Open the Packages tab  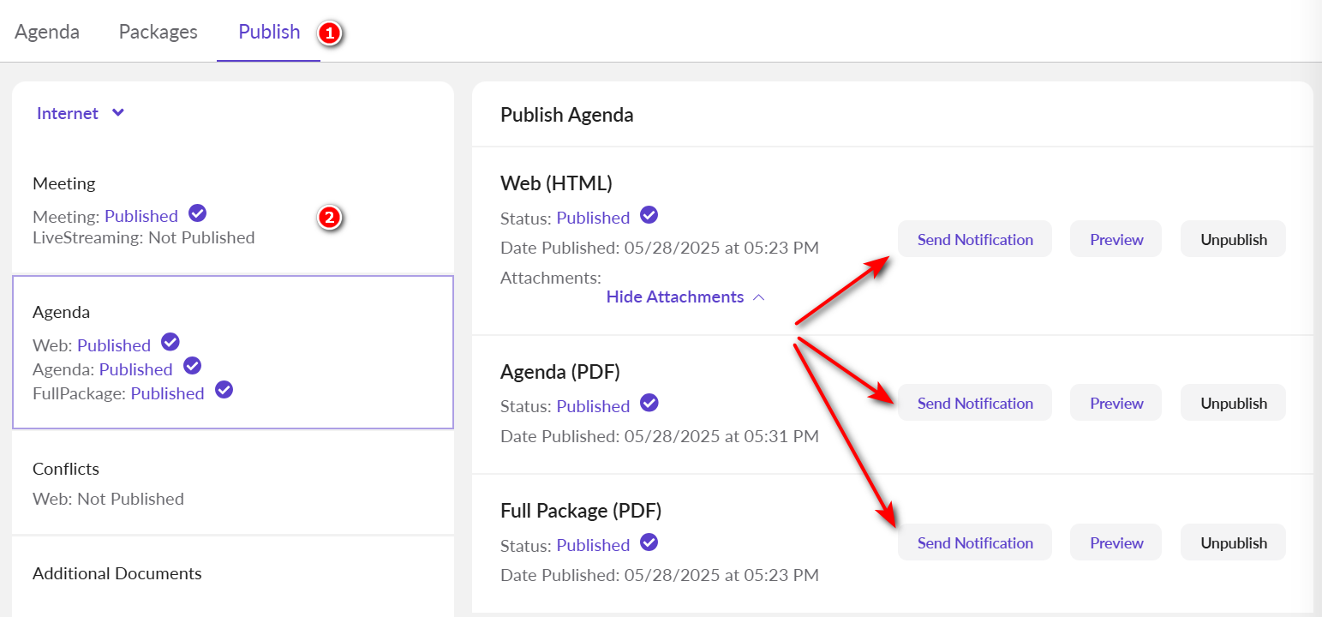[159, 32]
